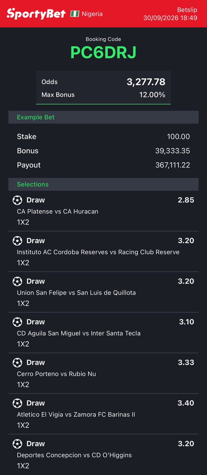Click the 2.85 odds for Platense draw

[186, 200]
